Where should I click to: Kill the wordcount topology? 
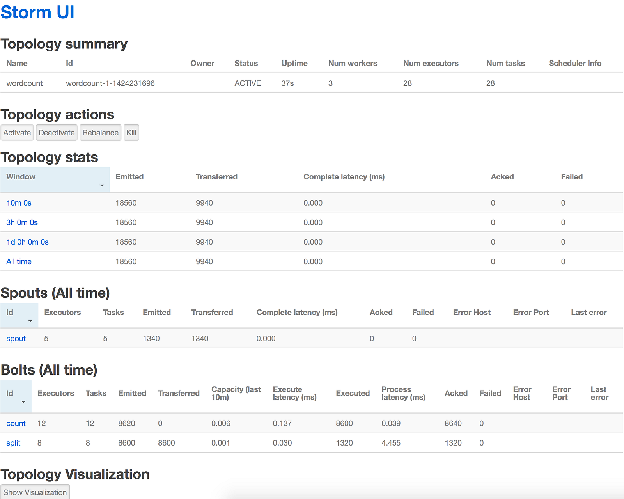131,133
